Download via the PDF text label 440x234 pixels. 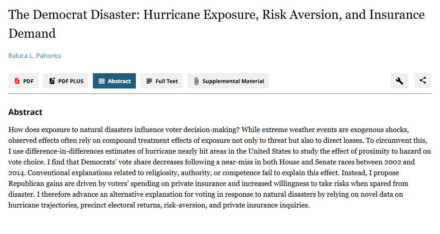pyautogui.click(x=28, y=81)
